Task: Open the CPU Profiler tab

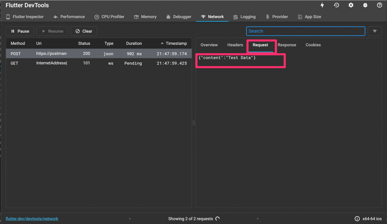Action: (109, 17)
